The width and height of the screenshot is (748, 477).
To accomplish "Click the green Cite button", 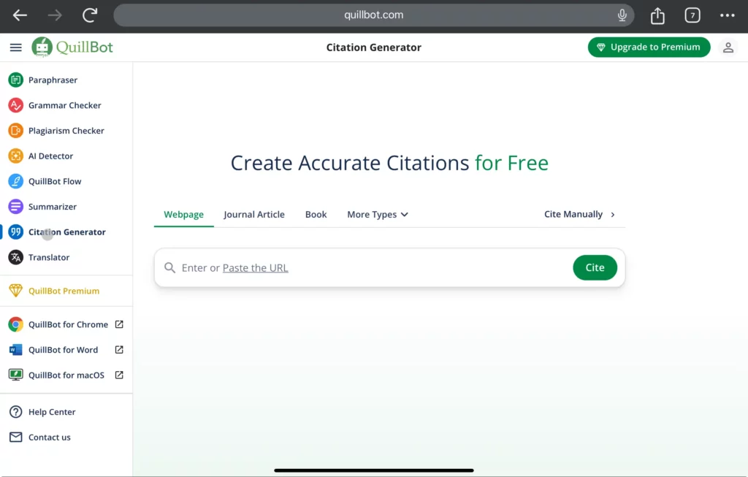I will pos(595,267).
